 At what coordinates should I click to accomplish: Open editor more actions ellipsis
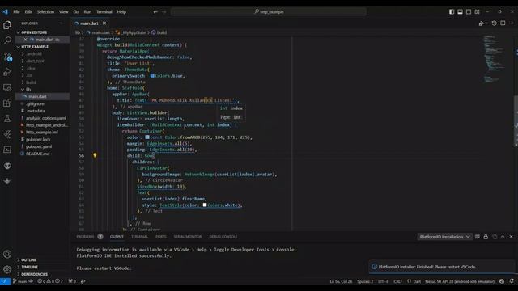[x=511, y=23]
